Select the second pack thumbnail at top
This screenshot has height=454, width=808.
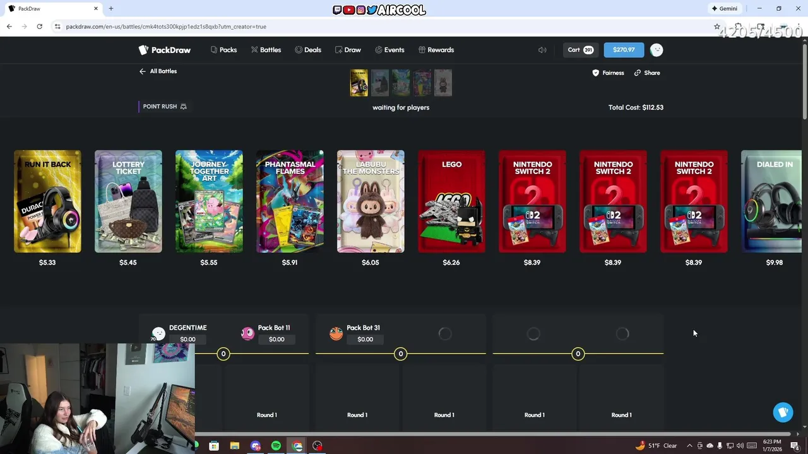tap(380, 83)
